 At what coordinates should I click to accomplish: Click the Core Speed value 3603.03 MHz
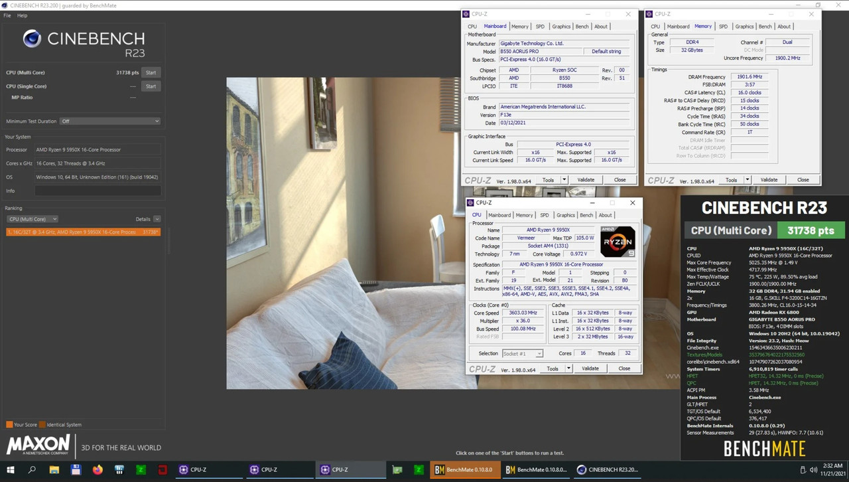[524, 313]
